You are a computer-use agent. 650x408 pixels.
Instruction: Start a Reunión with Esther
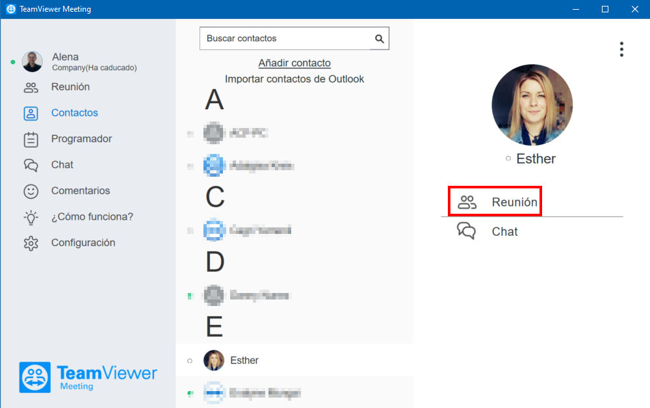pyautogui.click(x=495, y=201)
